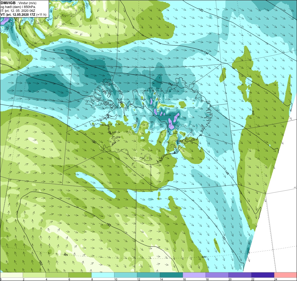297x281 pixels.
Task: Click the legend scale value '22'
Action: tap(253, 279)
